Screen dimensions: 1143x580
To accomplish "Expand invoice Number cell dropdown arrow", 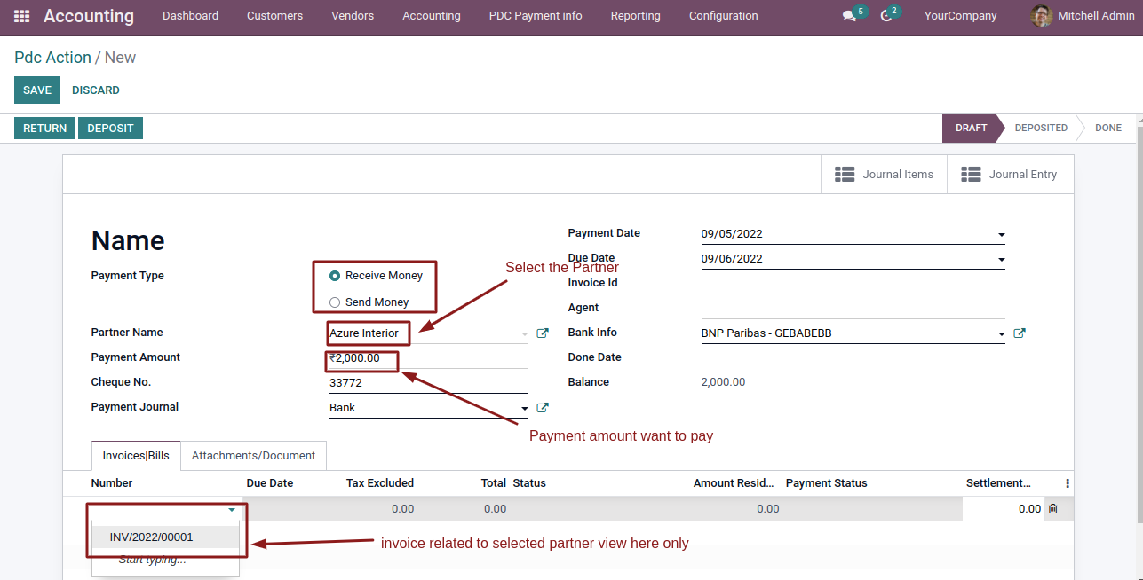I will point(231,510).
